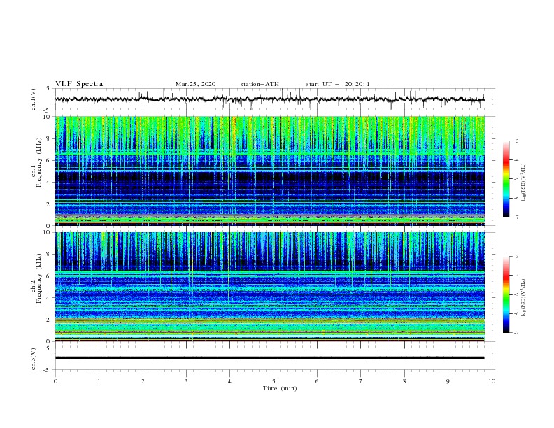Click the "10" tick on the time axis

click(x=492, y=381)
